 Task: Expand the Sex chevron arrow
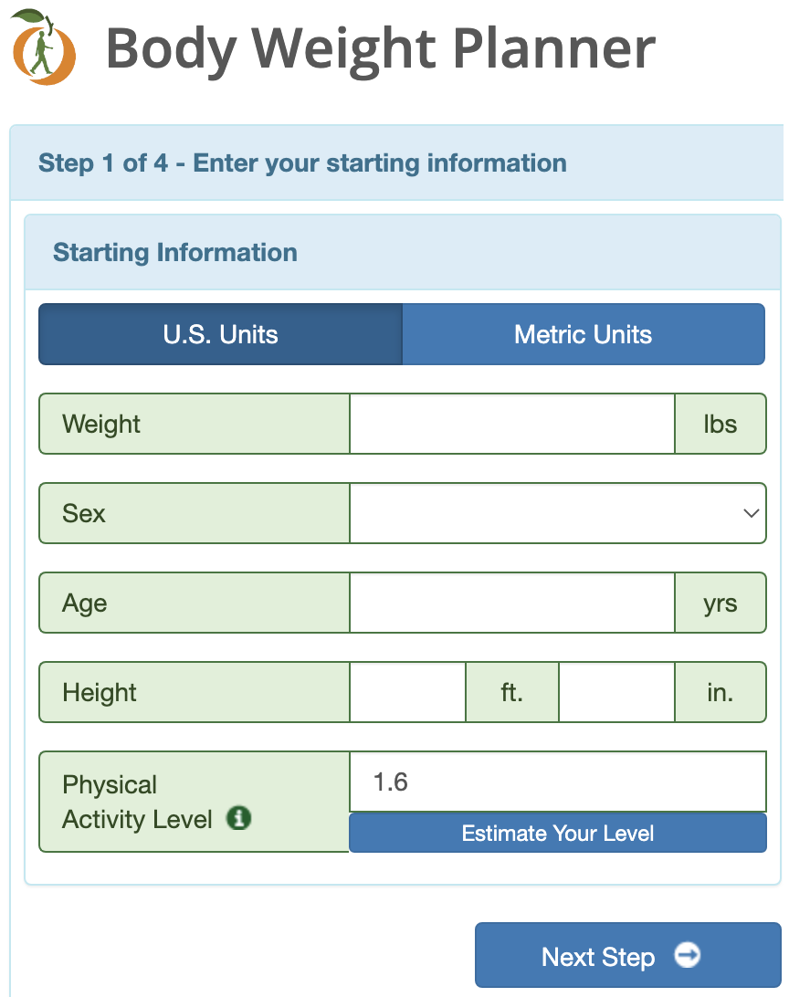(x=752, y=513)
